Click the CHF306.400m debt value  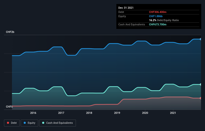(x=158, y=12)
